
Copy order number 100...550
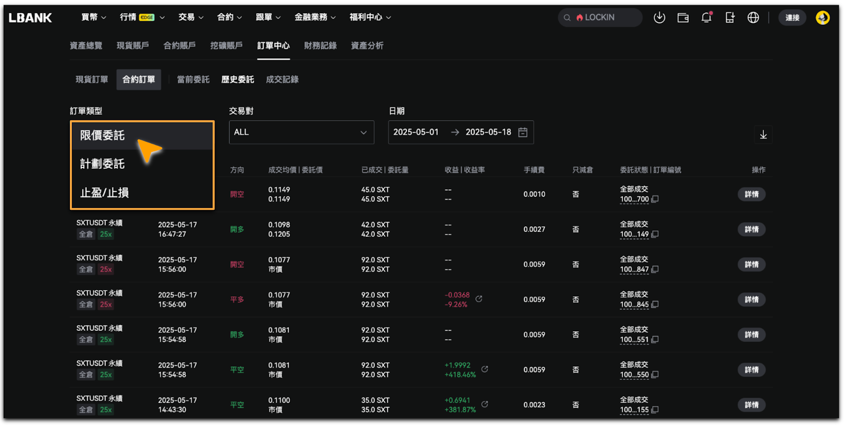coord(655,375)
